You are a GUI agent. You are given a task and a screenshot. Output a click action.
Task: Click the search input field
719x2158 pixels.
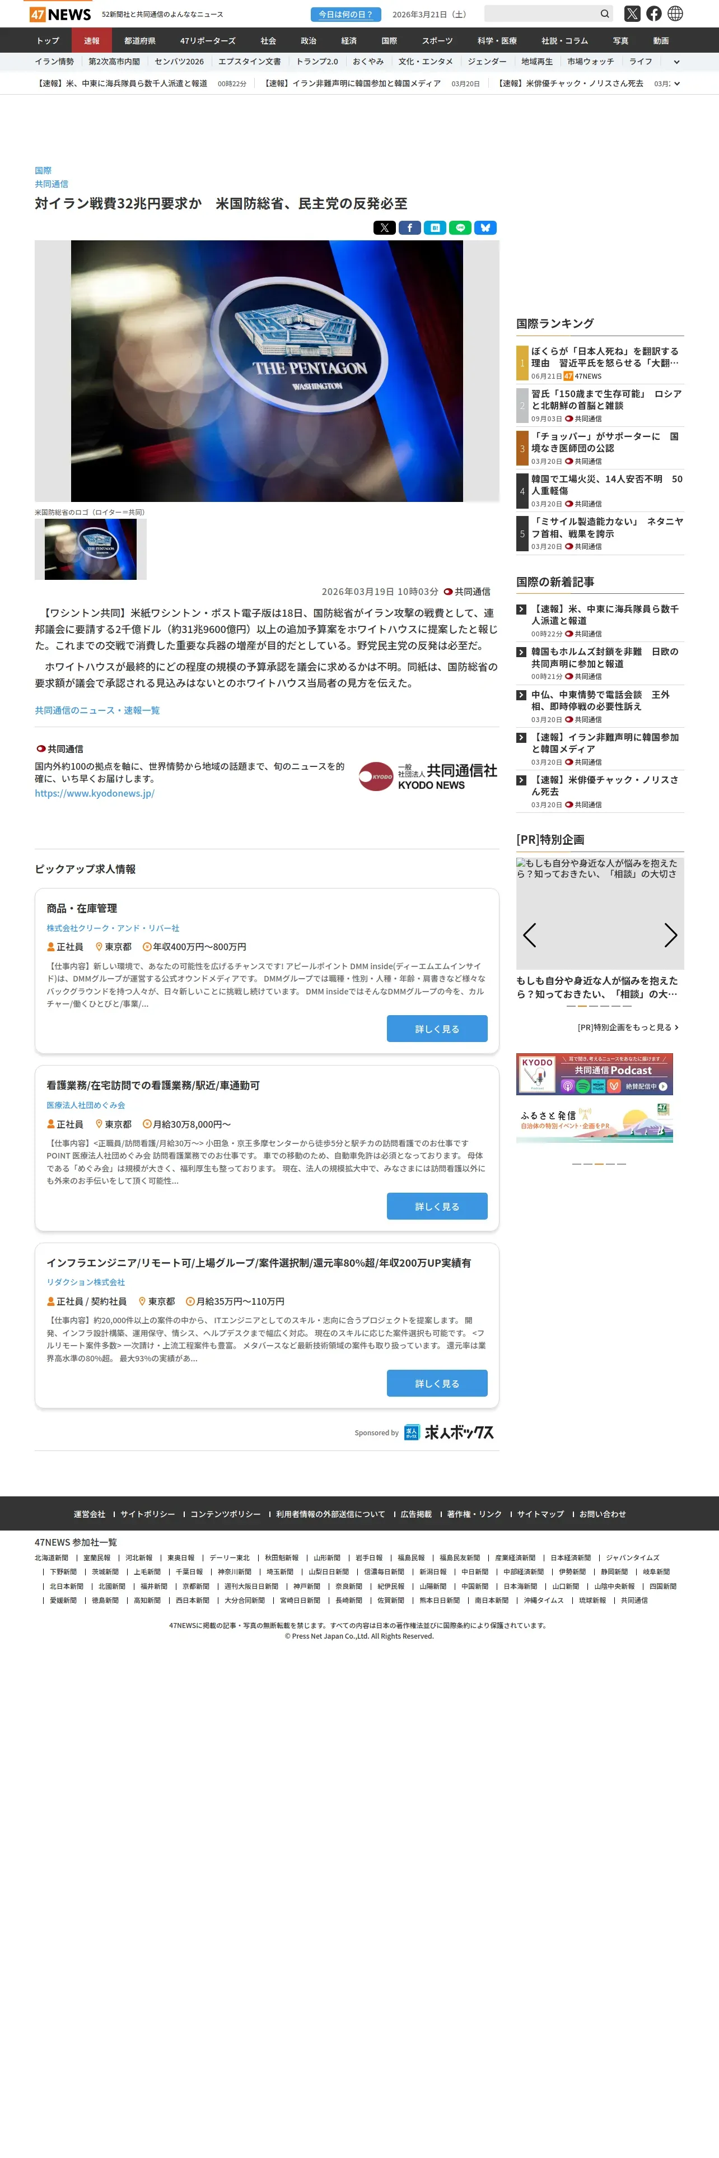point(541,13)
